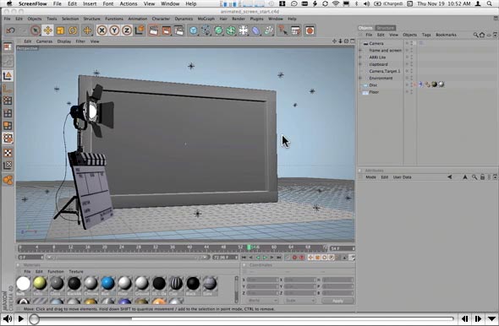Add a Cube primitive object
Image resolution: width=499 pixels, height=326 pixels.
pyautogui.click(x=193, y=30)
